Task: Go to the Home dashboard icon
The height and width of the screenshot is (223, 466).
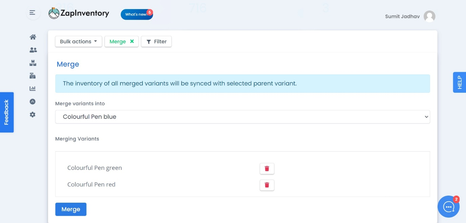Action: [x=33, y=37]
